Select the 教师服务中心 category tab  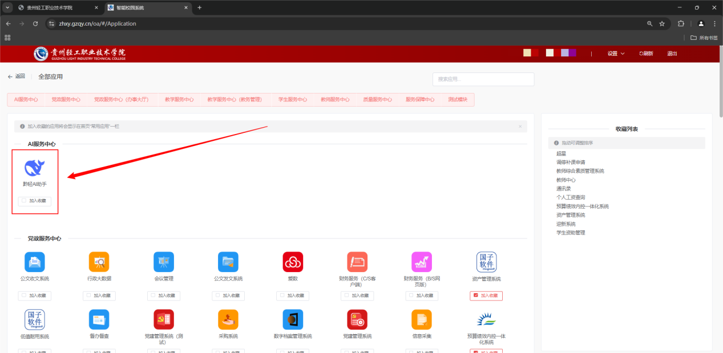335,99
